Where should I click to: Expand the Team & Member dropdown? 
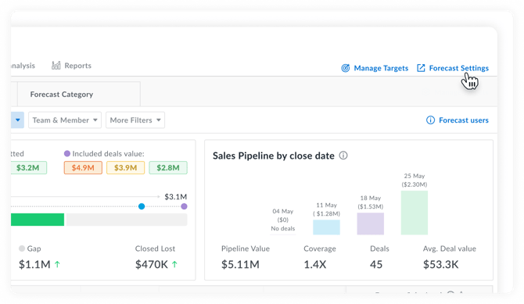pos(65,120)
